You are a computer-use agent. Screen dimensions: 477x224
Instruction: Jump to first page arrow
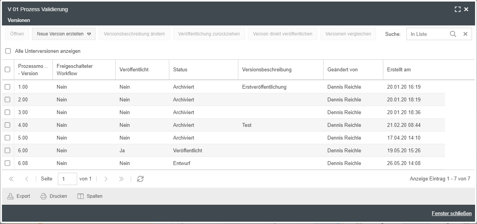coord(11,179)
